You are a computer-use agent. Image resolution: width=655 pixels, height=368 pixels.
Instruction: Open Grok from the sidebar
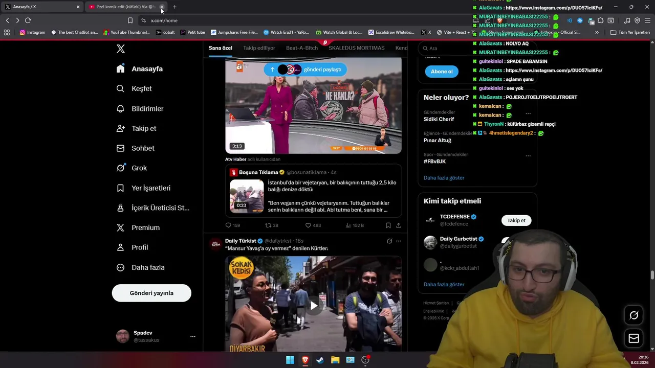tap(132, 168)
